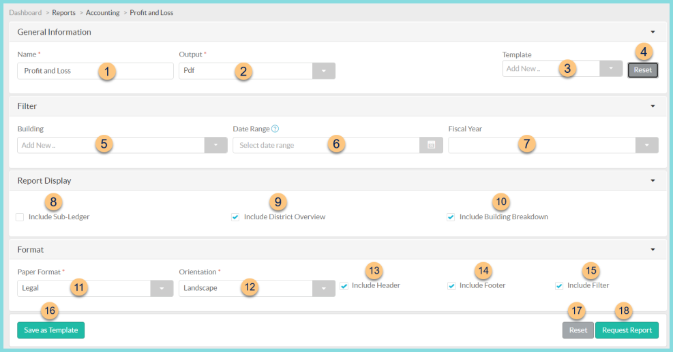673x352 pixels.
Task: Click the bottom Reset button
Action: 578,330
